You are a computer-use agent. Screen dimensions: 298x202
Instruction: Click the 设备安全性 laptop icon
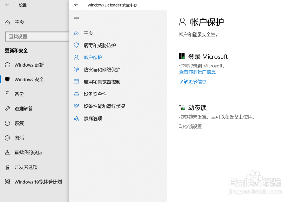click(x=76, y=94)
